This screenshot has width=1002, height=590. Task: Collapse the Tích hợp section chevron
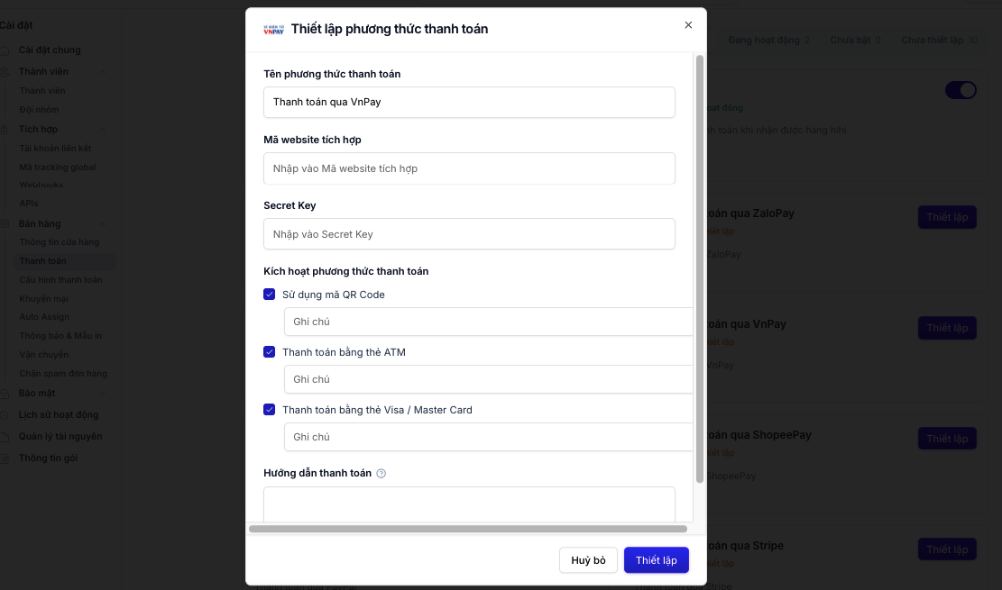click(x=103, y=130)
